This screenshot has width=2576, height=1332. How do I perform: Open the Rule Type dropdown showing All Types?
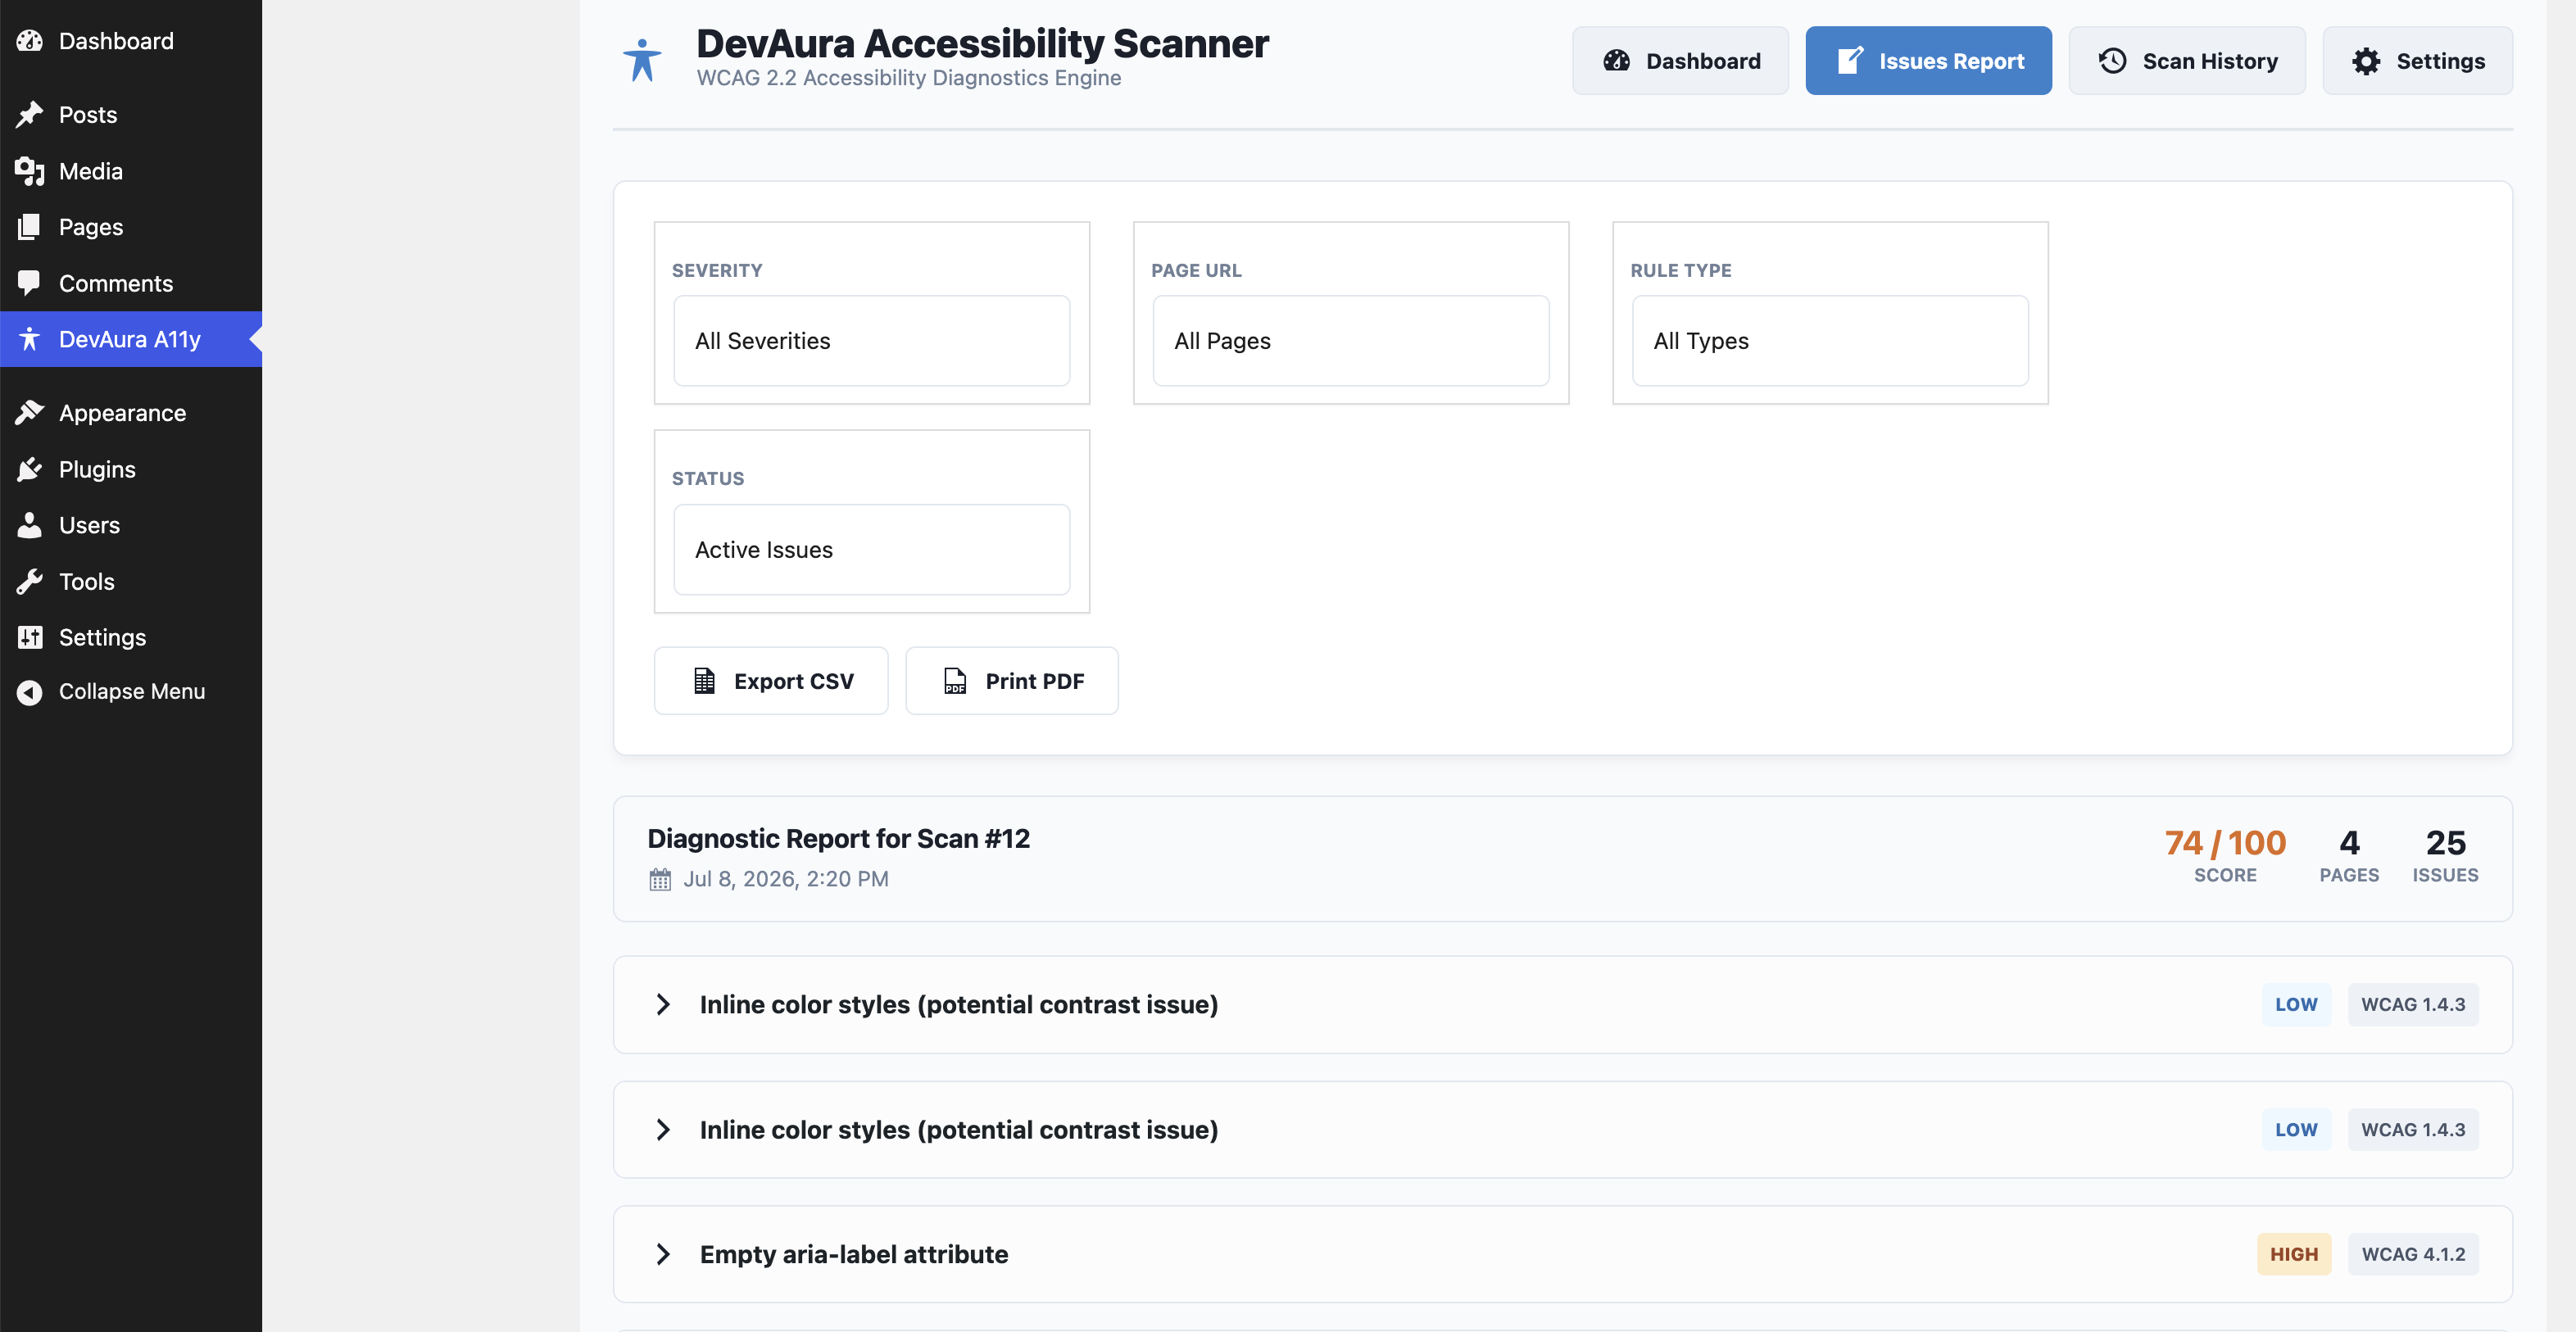1830,341
